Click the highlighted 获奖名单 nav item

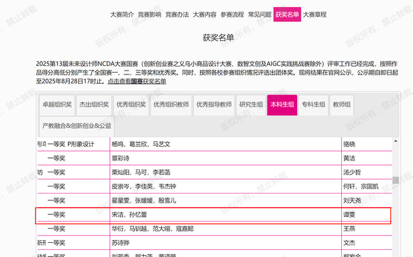point(287,14)
